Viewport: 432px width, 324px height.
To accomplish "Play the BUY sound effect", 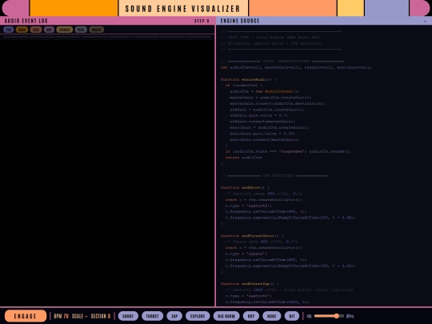I will coord(251,316).
